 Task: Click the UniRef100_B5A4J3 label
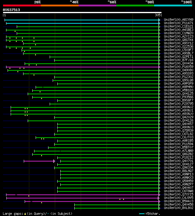(179, 201)
